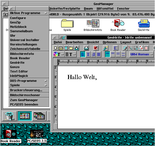Open the GeoWrite Layout menu

[126, 42]
